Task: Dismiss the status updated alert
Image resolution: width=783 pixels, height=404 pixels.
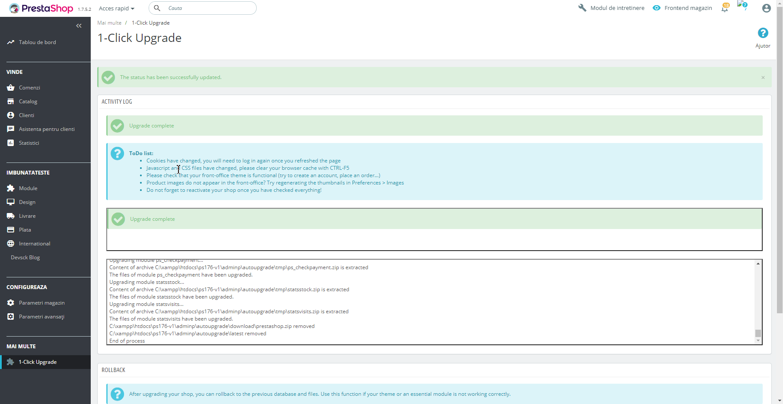Action: pyautogui.click(x=763, y=78)
